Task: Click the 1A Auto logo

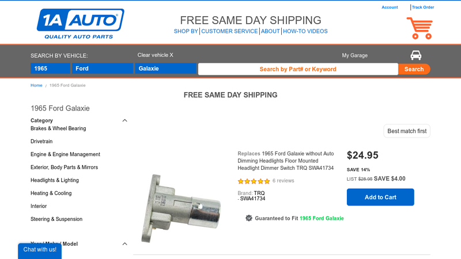Action: [80, 24]
